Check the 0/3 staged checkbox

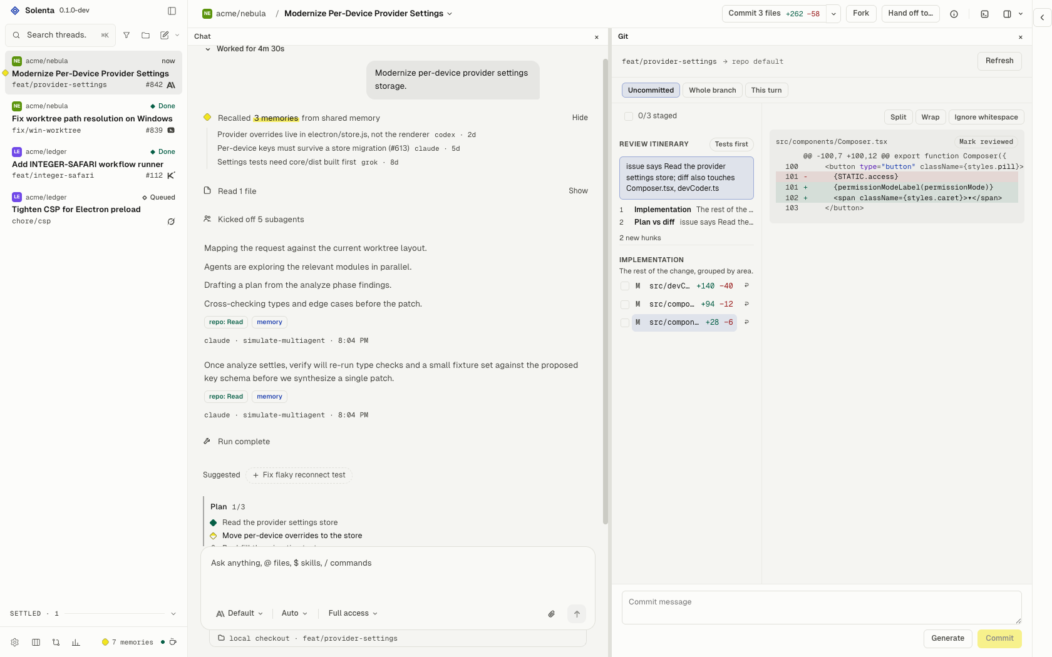pos(628,116)
